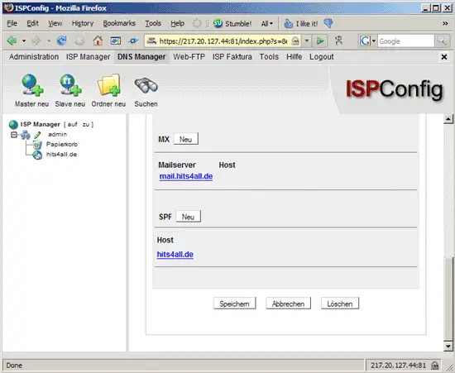Select the DNS Manager tab

[141, 57]
